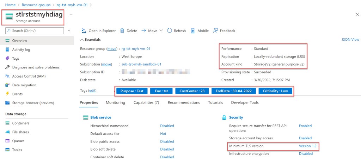Click the Refresh icon in toolbar
The height and width of the screenshot is (159, 361).
tap(170, 31)
